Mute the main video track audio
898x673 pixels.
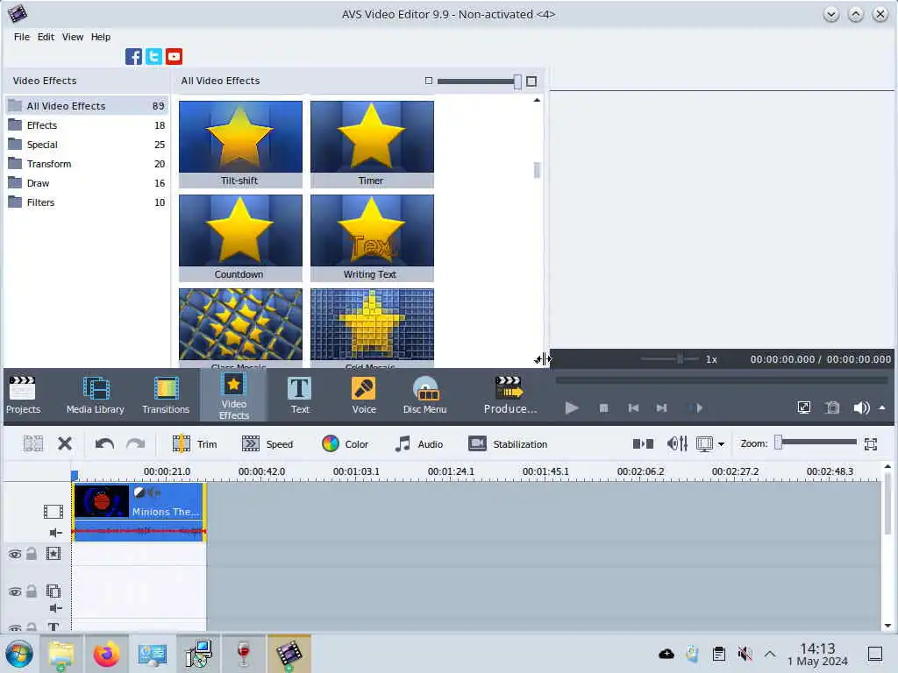pos(55,533)
